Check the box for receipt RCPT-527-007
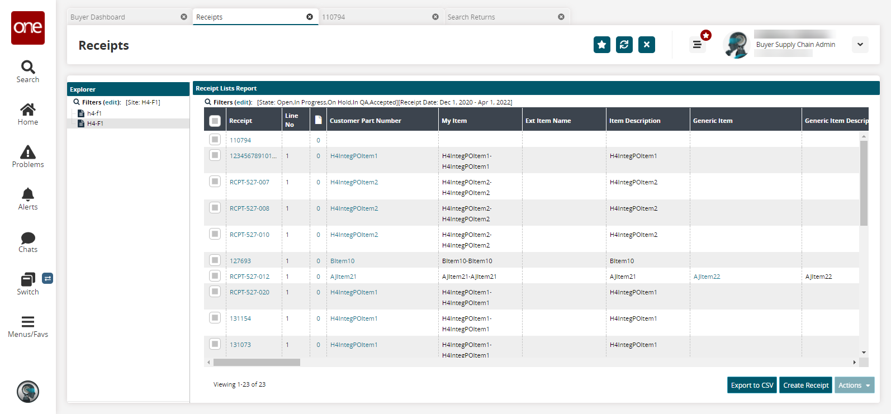 (215, 182)
